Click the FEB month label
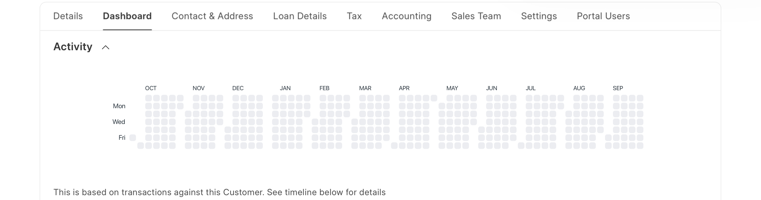761x200 pixels. [325, 88]
